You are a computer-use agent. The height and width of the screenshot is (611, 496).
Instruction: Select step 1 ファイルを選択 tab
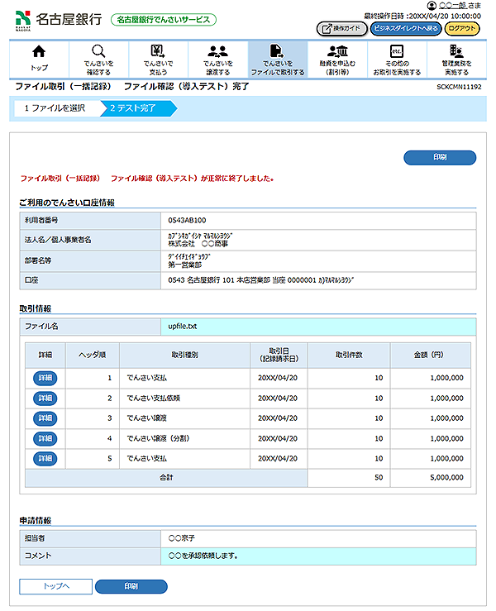pyautogui.click(x=54, y=107)
